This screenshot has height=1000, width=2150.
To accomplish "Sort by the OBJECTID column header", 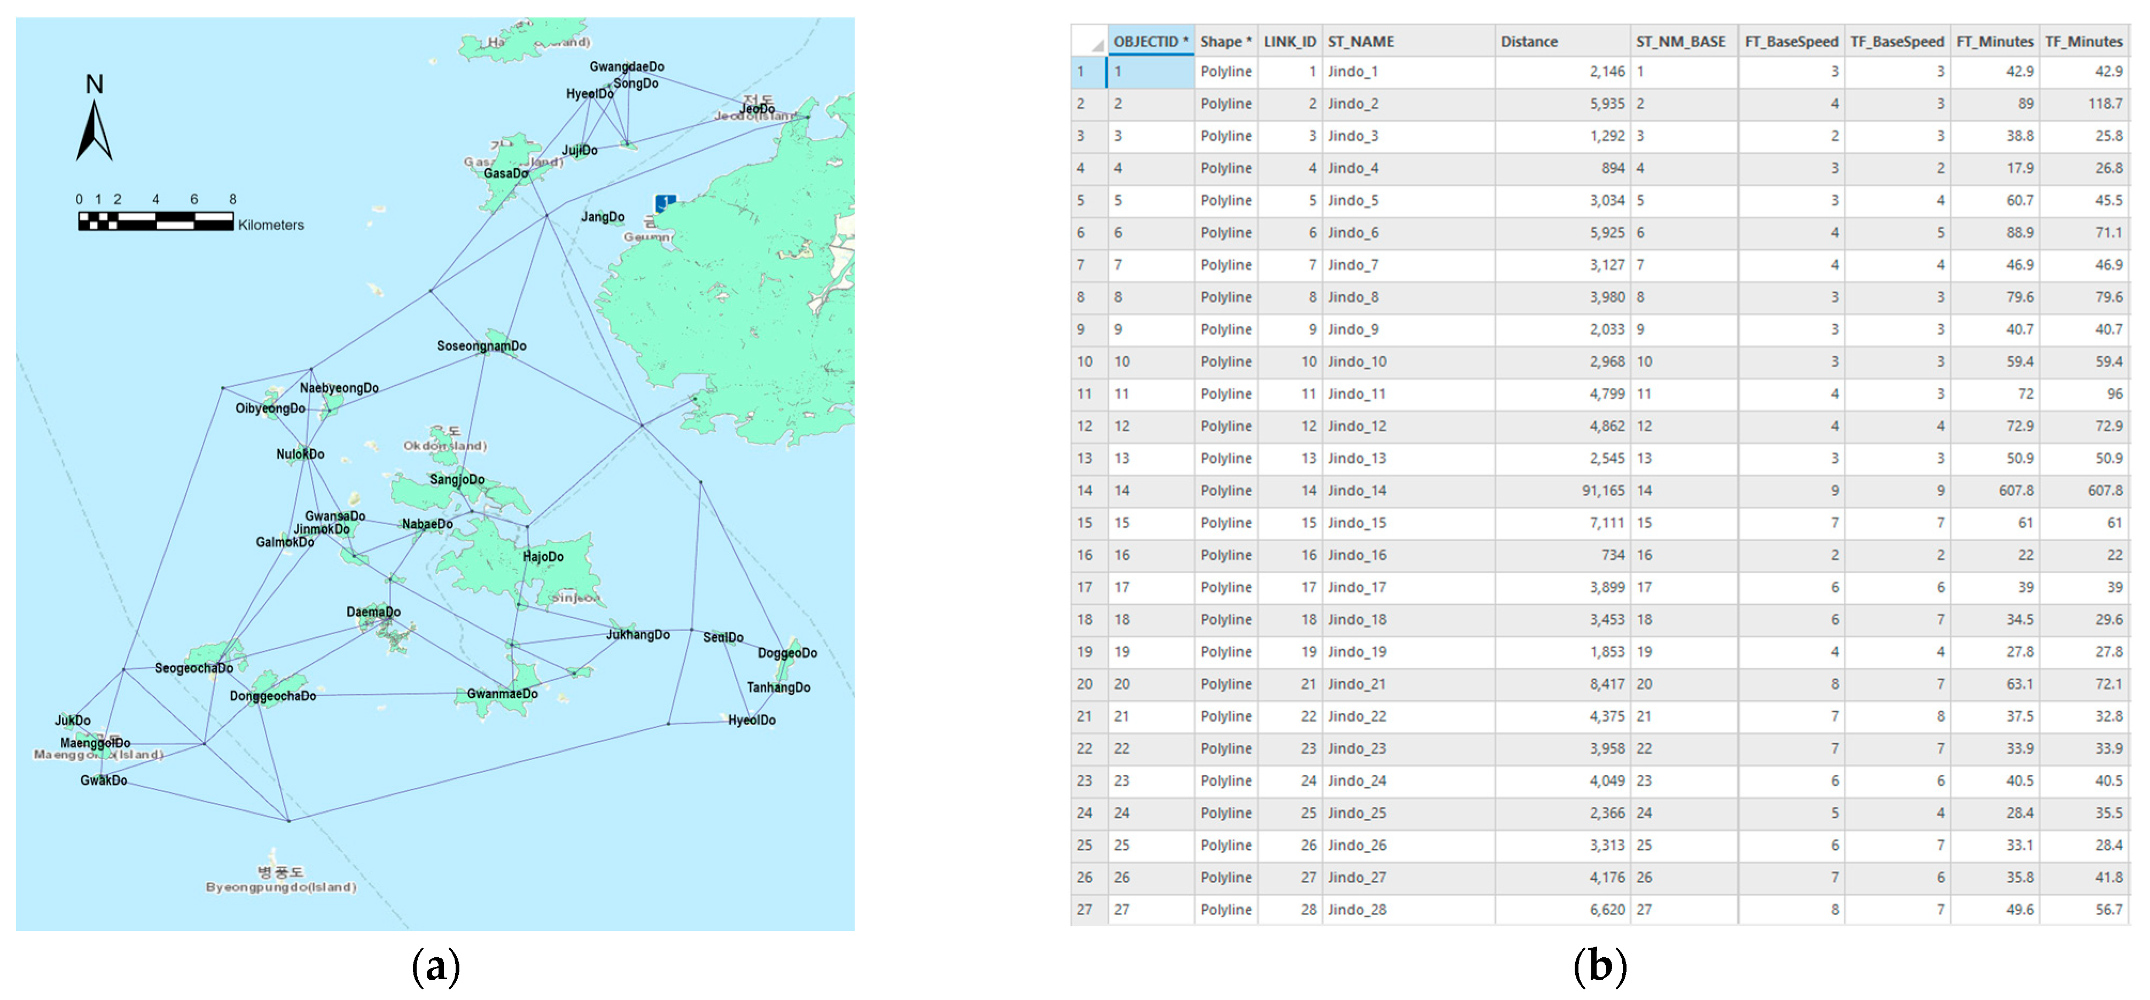I will point(1150,42).
